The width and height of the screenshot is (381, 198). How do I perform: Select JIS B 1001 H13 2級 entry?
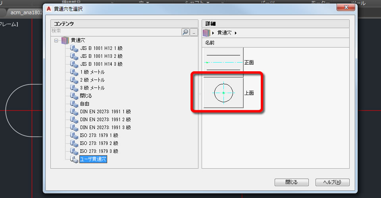101,56
